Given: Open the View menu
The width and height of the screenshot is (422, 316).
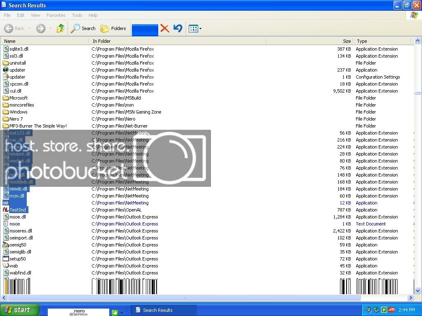Looking at the screenshot, I should click(35, 15).
